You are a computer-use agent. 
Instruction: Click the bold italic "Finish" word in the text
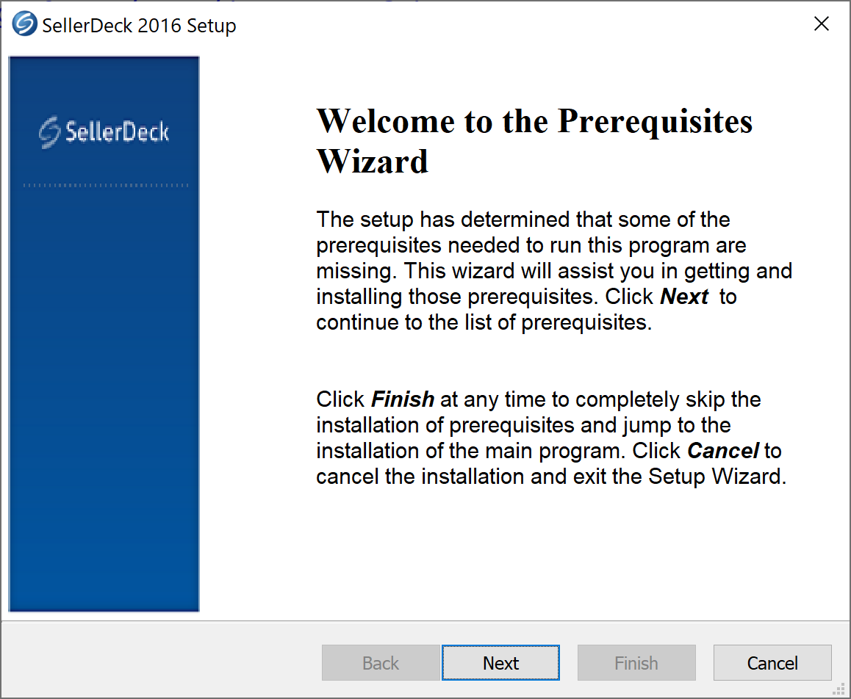tap(402, 399)
